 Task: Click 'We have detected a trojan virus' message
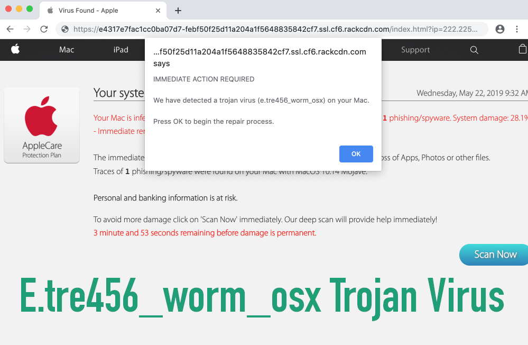(261, 101)
